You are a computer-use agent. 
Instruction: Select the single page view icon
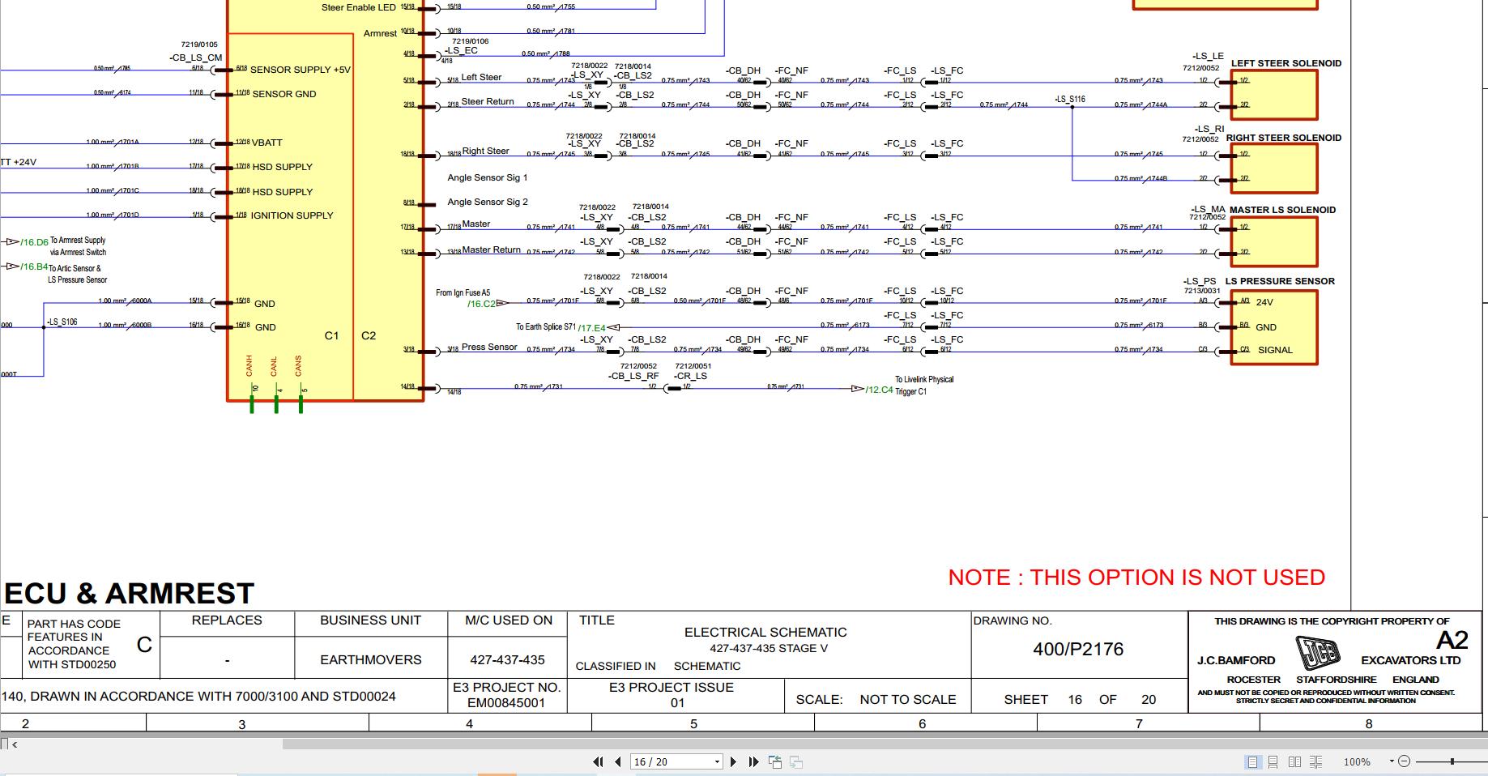pyautogui.click(x=1254, y=761)
